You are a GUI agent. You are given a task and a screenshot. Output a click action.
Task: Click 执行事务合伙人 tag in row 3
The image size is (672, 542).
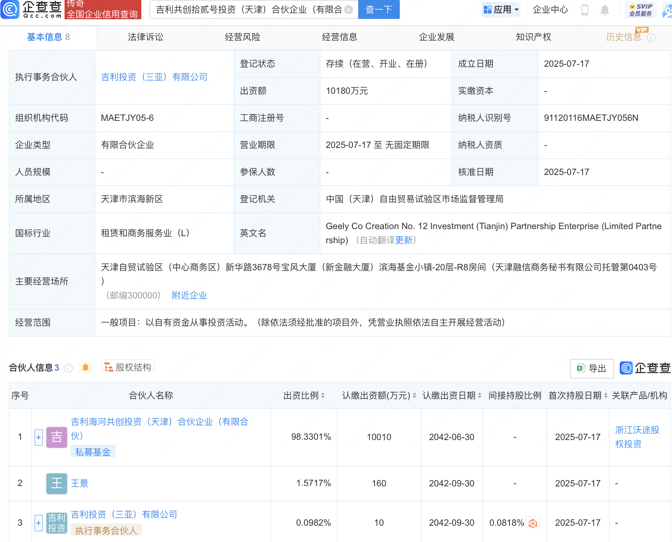pos(106,531)
